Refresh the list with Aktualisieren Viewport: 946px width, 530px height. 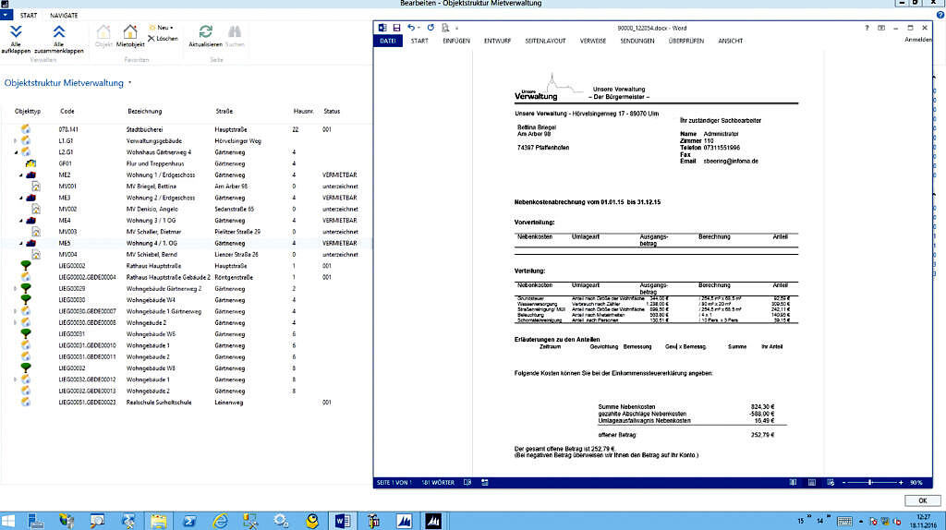[204, 32]
